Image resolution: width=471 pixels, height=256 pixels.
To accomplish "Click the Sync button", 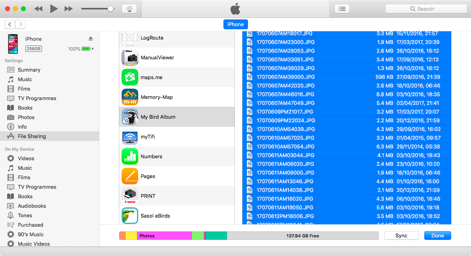I will pyautogui.click(x=401, y=235).
